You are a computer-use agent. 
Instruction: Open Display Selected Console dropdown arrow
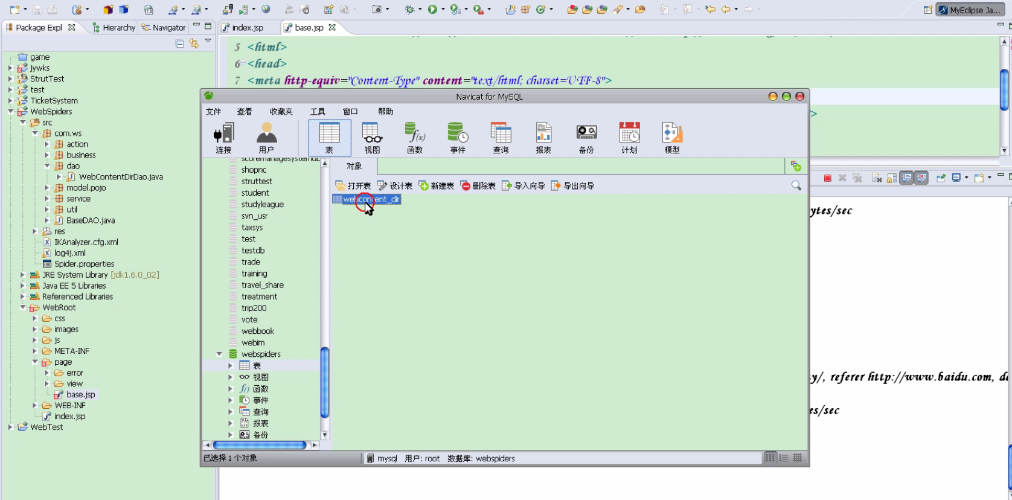point(967,178)
